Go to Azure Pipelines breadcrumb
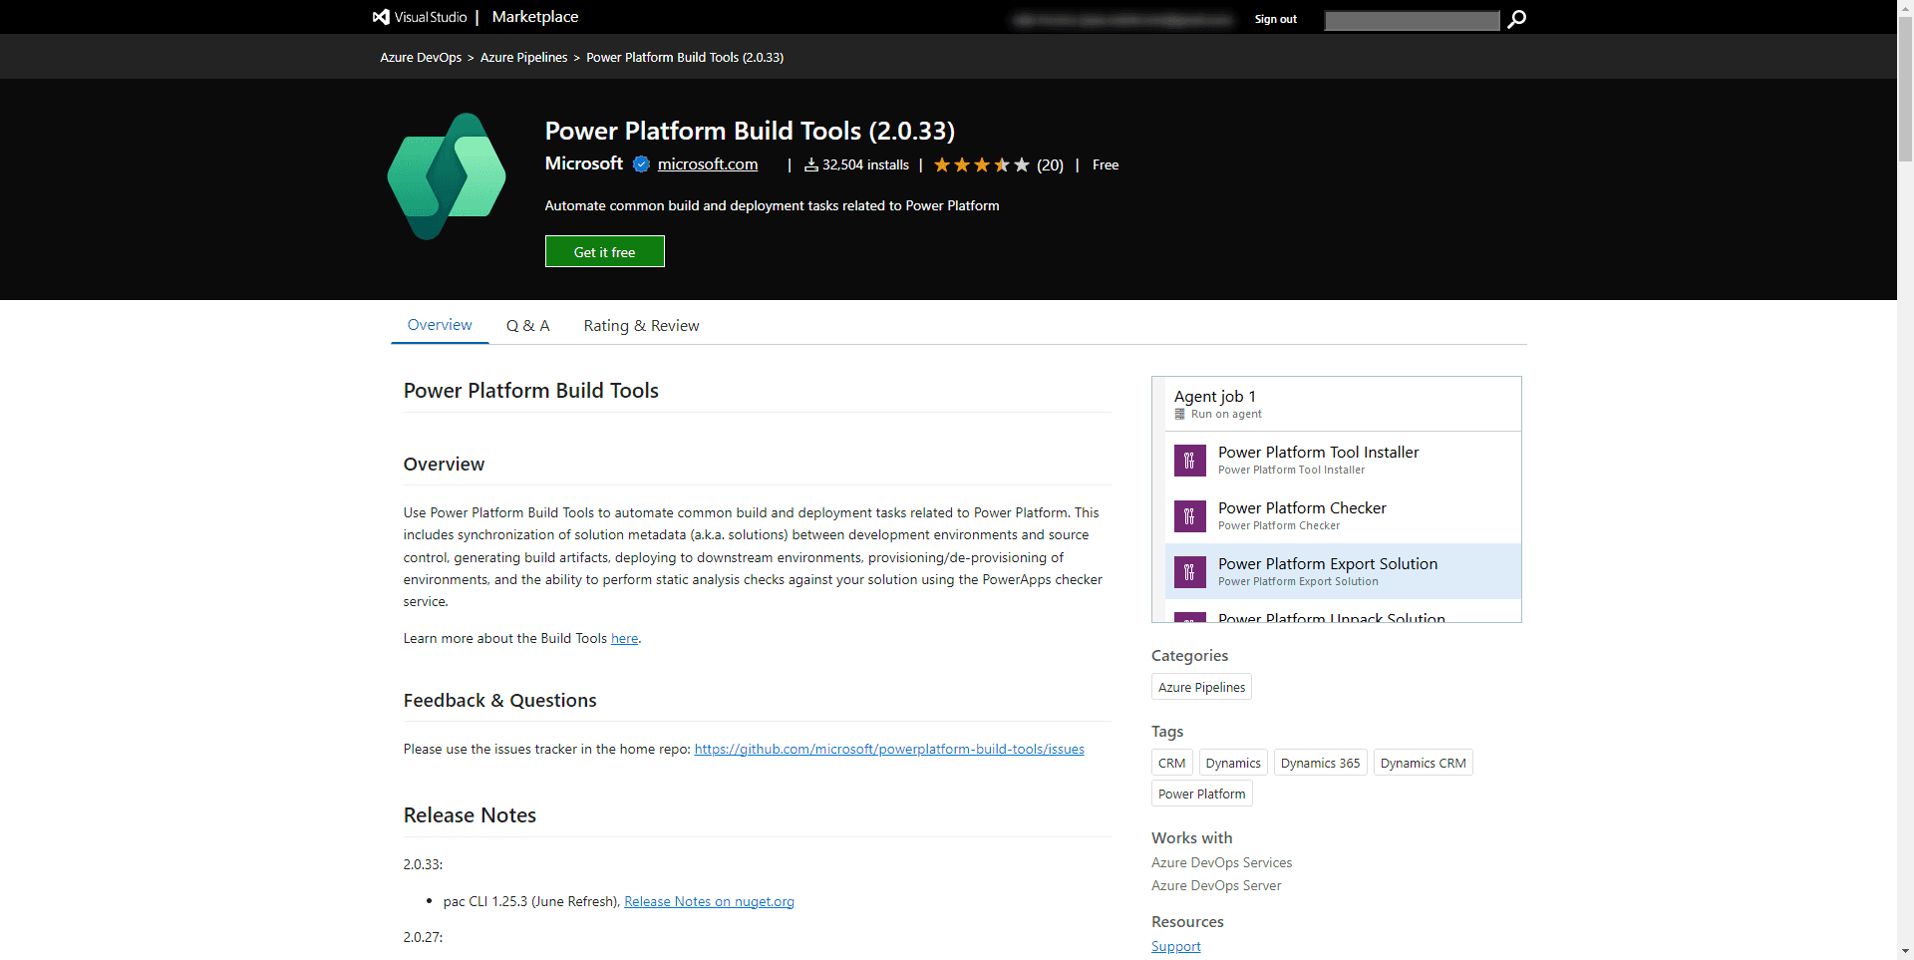 click(x=523, y=57)
